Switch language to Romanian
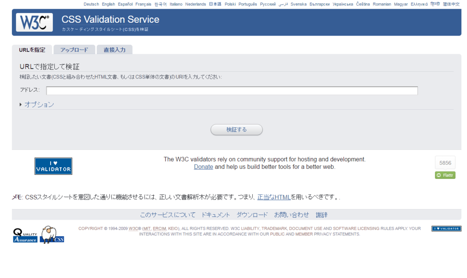This screenshot has width=467, height=278. (x=382, y=4)
